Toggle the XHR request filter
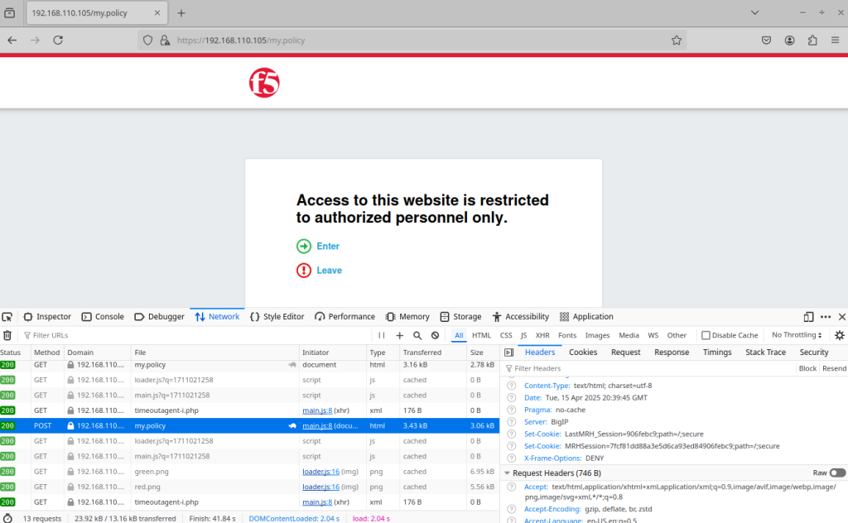This screenshot has height=523, width=848. click(x=542, y=335)
